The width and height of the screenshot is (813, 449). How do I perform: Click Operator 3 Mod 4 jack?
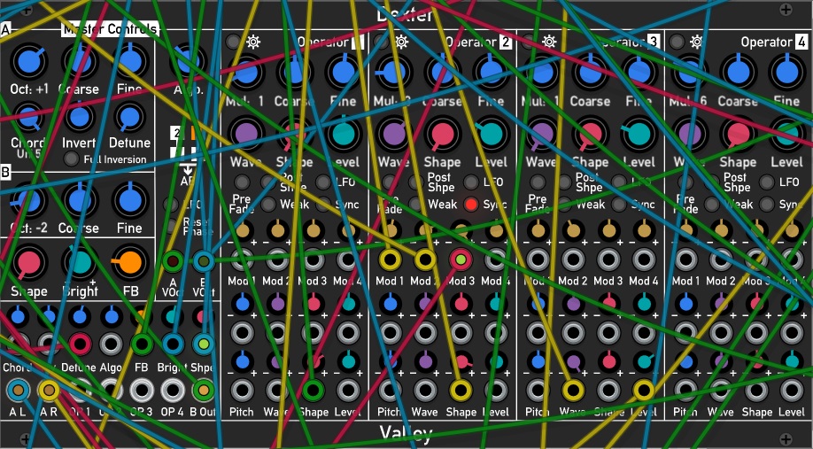click(644, 259)
